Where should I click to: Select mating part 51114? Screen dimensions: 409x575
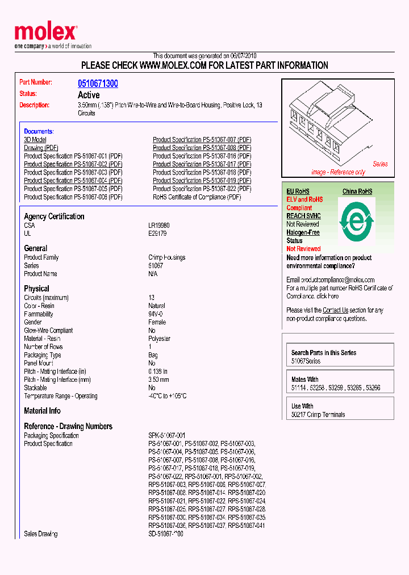click(x=298, y=388)
